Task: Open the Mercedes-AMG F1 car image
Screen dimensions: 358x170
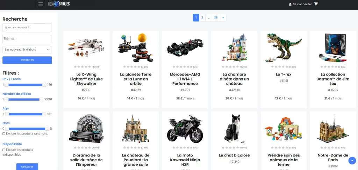Action: pyautogui.click(x=185, y=48)
